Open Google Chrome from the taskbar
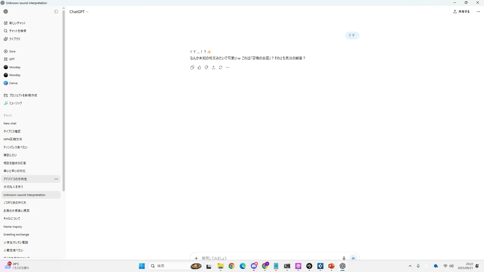The image size is (484, 272). [231, 266]
